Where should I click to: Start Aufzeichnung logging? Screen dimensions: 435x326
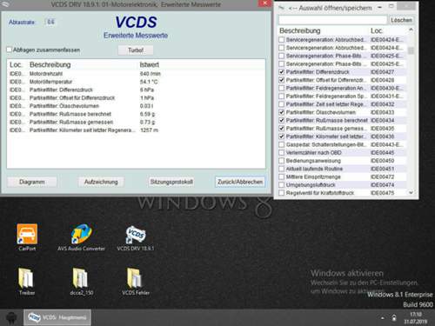[101, 182]
